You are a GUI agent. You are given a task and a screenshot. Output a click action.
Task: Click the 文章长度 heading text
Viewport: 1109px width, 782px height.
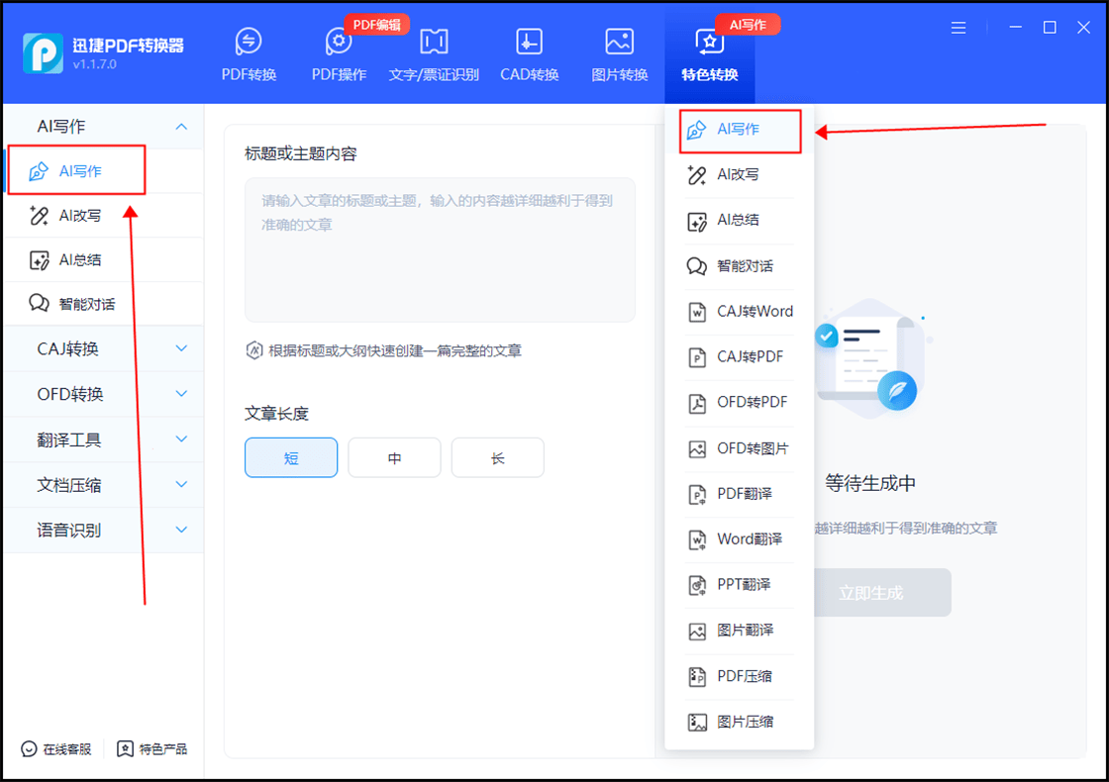[276, 414]
